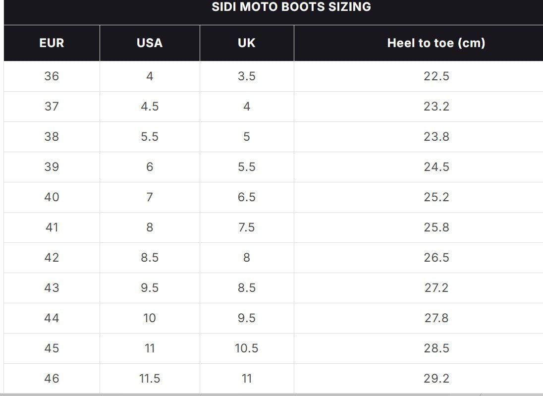Select the EUR size 36 cell
Viewport: 543px width, 396px height.
coord(52,76)
